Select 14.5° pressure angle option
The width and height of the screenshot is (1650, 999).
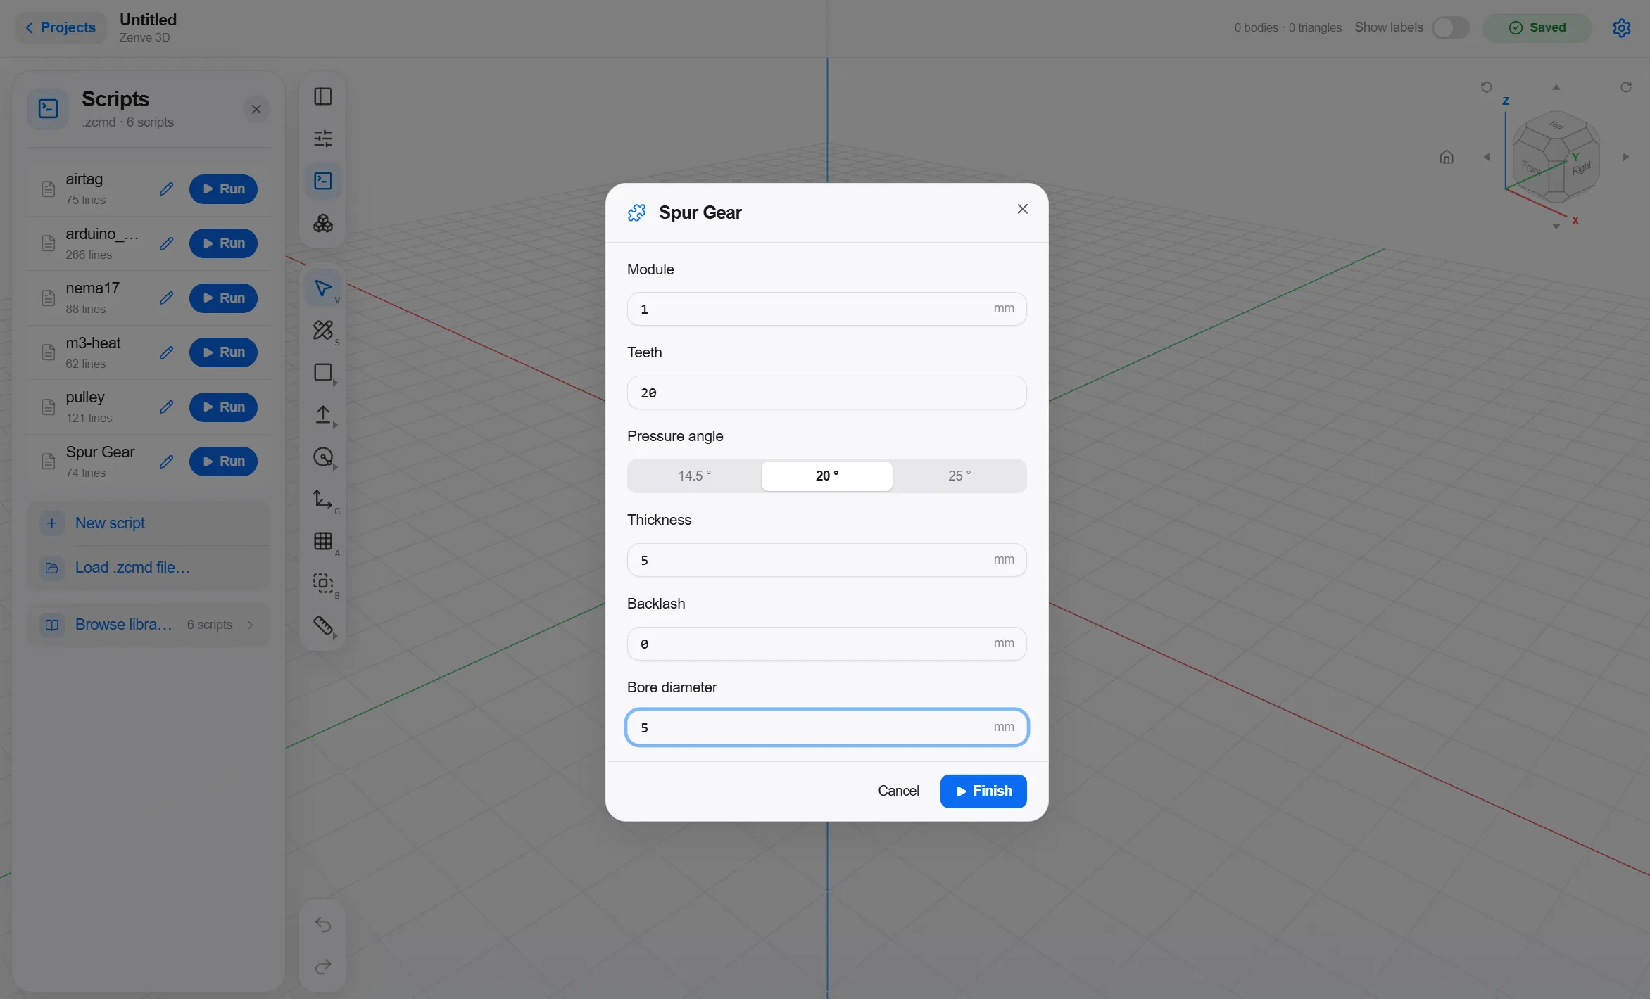(x=694, y=476)
